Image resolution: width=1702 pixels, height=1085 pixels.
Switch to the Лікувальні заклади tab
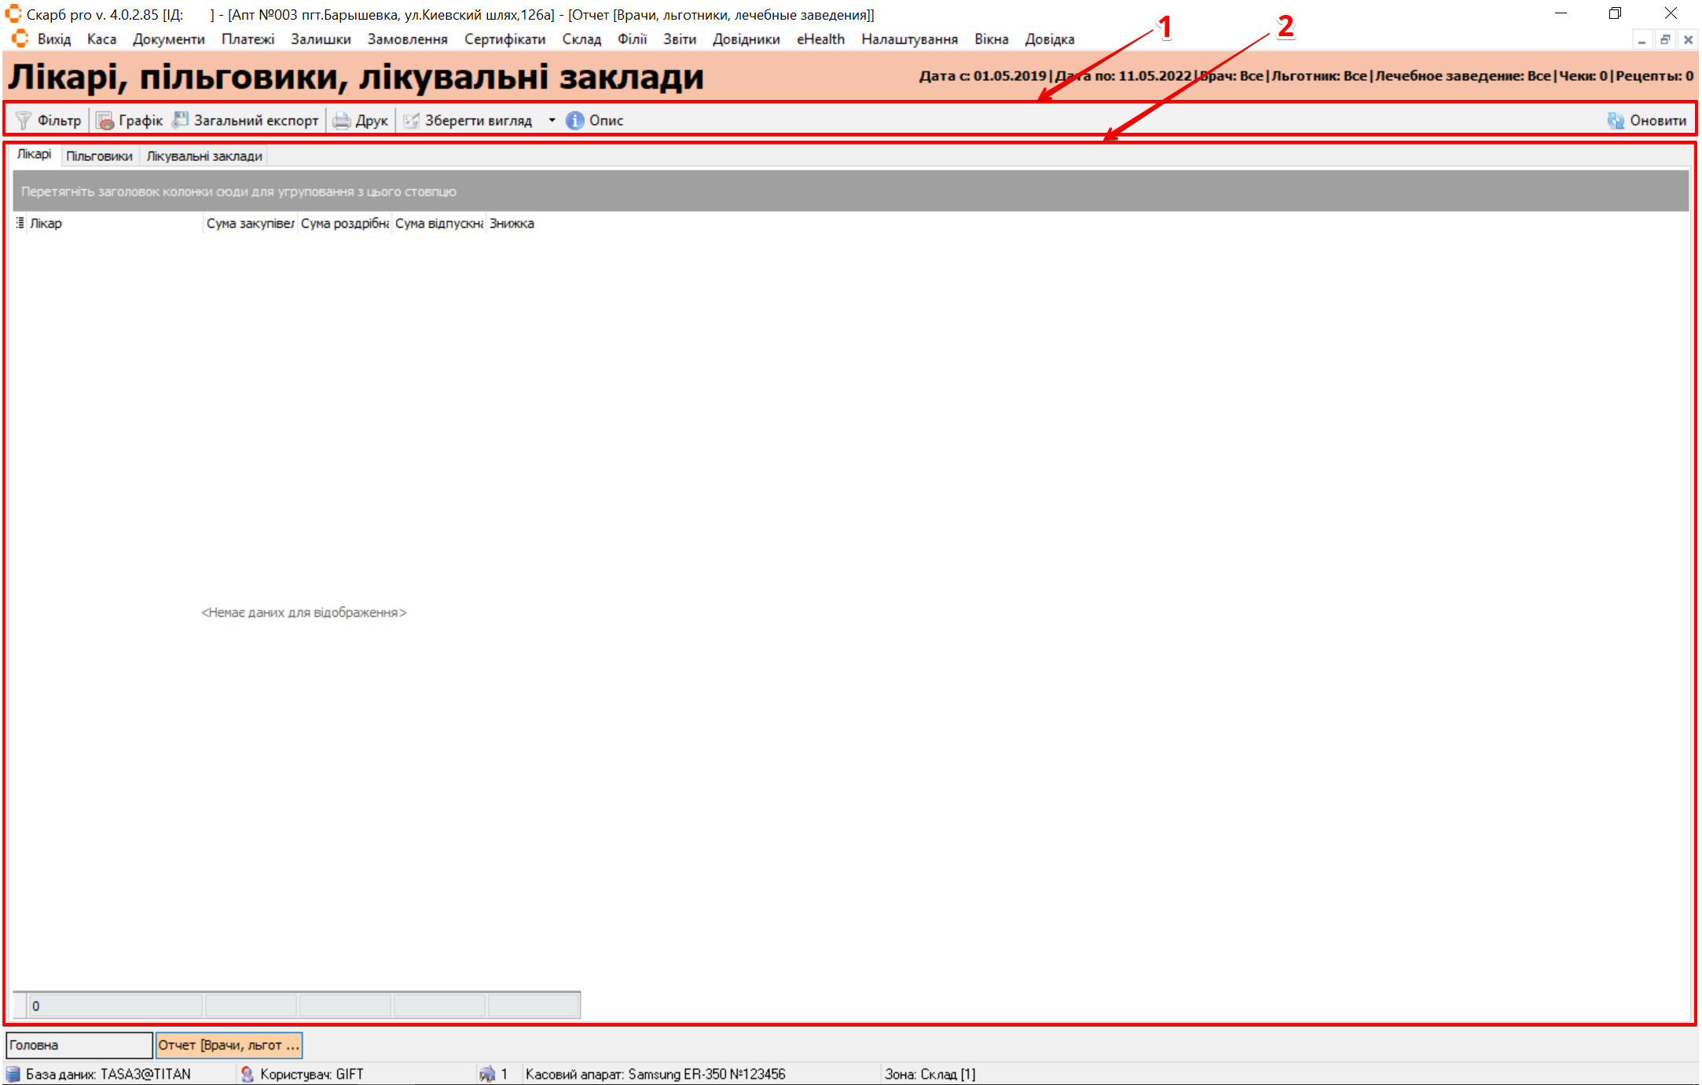204,156
